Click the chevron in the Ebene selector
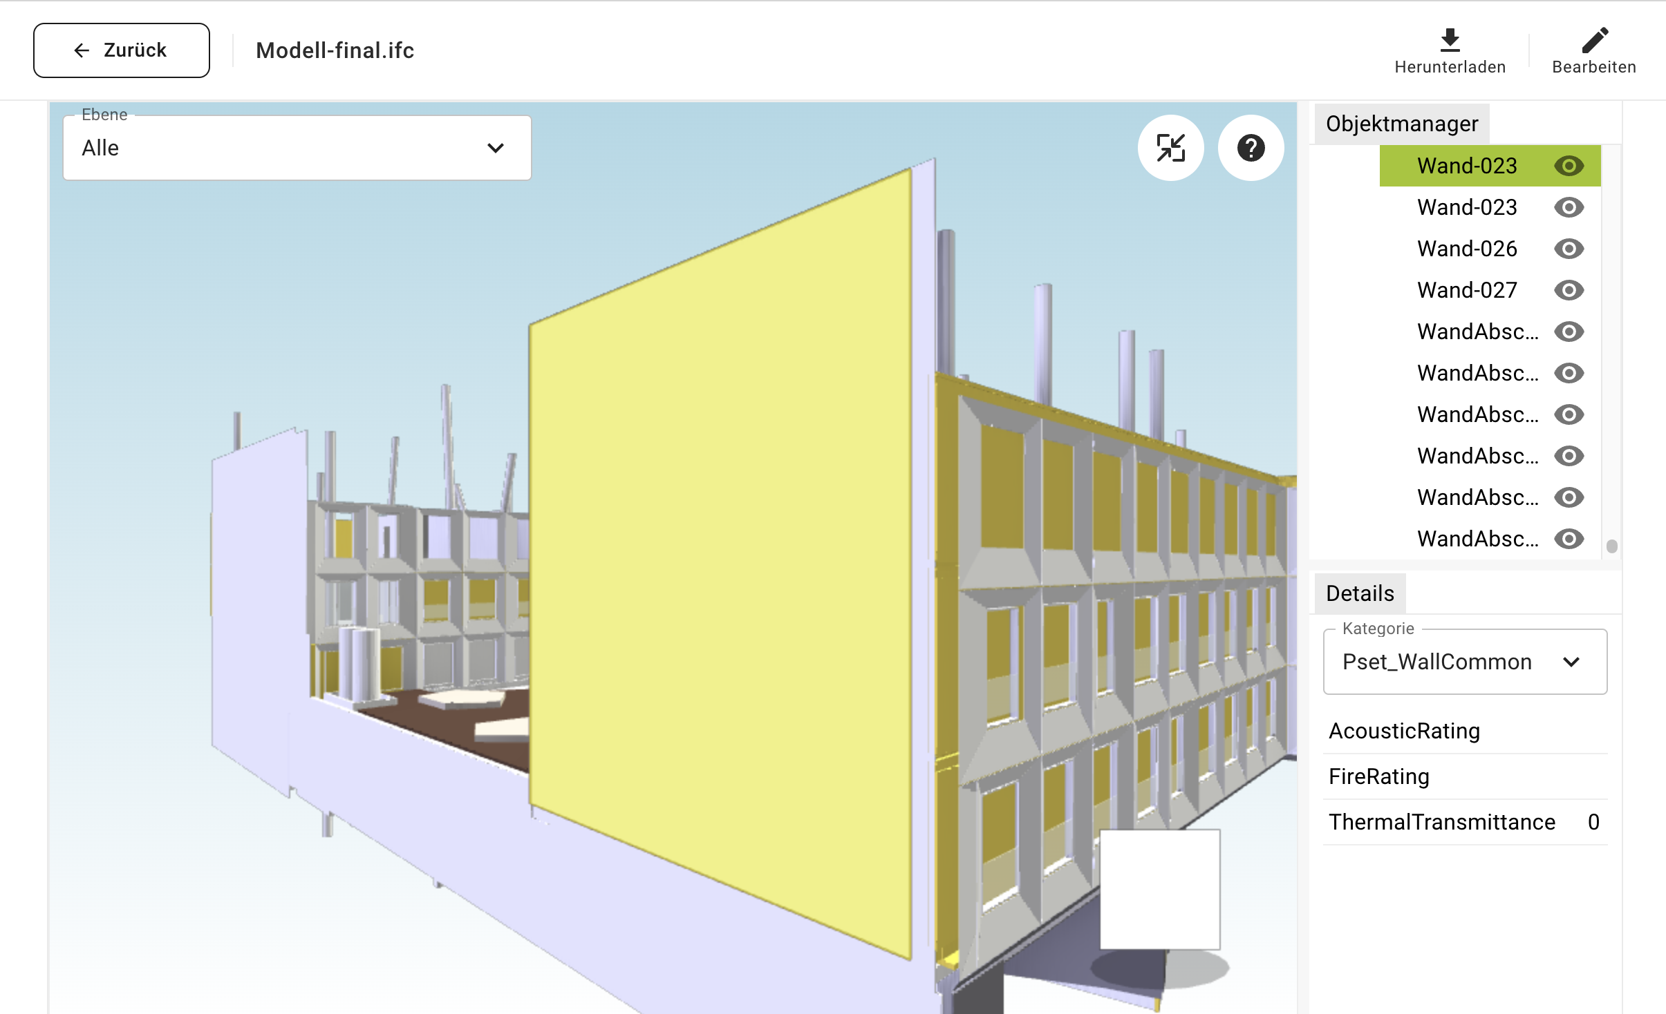Viewport: 1666px width, 1014px height. coord(495,148)
